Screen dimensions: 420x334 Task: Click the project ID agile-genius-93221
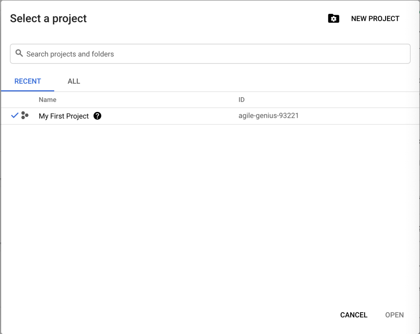pyautogui.click(x=268, y=116)
